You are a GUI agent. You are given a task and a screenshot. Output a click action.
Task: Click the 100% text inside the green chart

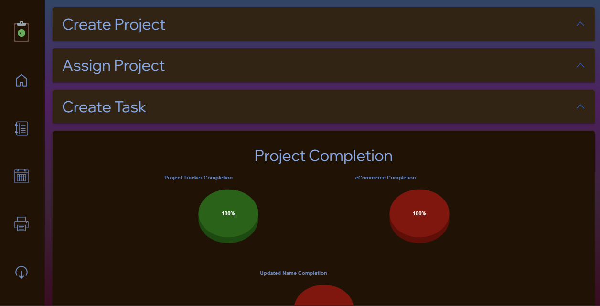pos(228,213)
